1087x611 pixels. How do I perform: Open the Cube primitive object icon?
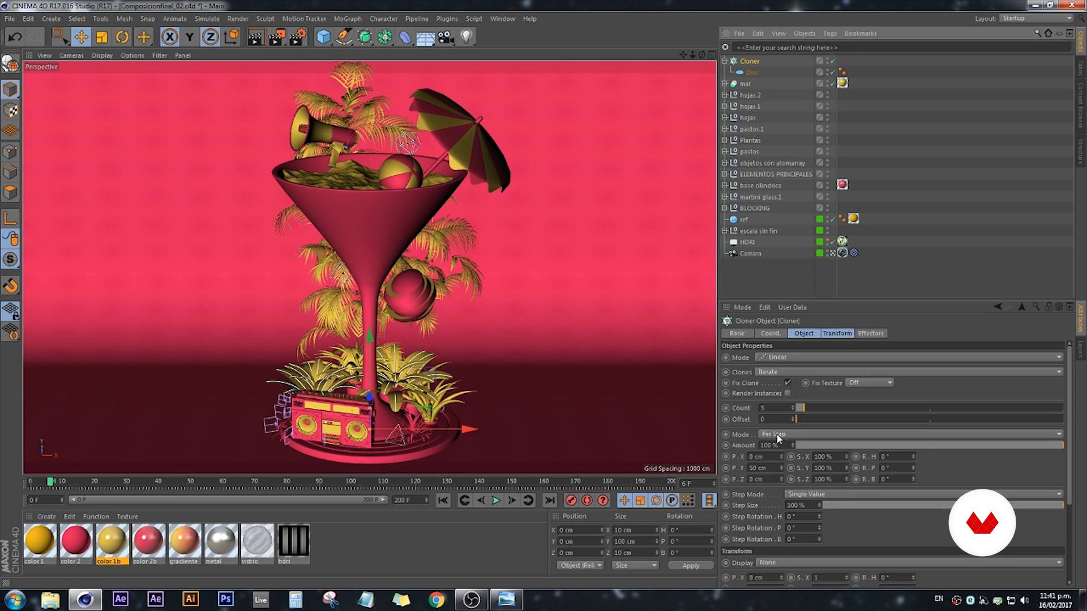(x=323, y=37)
